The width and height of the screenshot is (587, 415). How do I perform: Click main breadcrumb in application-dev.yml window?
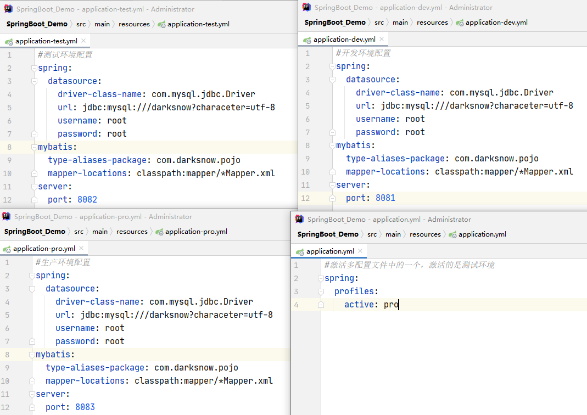tap(400, 23)
